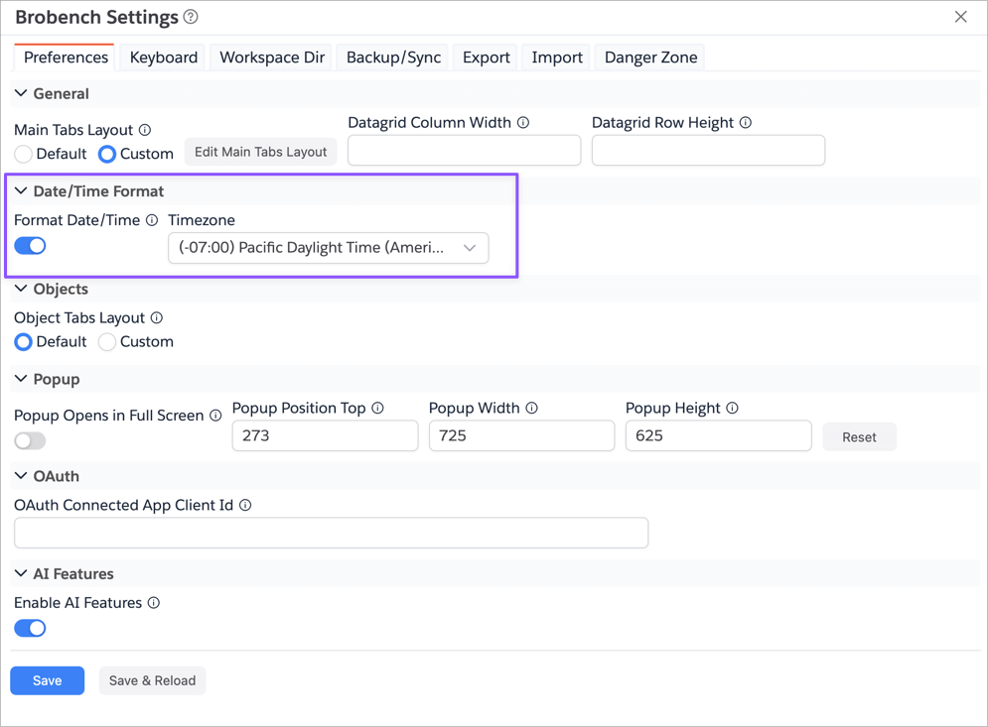Click Edit Main Tabs Layout button
Viewport: 988px width, 727px height.
(x=260, y=152)
